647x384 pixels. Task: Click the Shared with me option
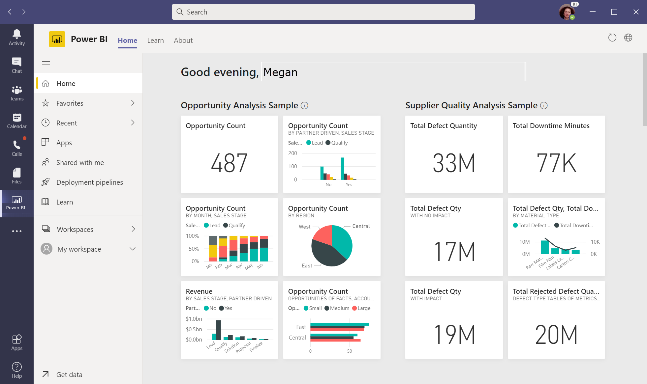pos(80,162)
